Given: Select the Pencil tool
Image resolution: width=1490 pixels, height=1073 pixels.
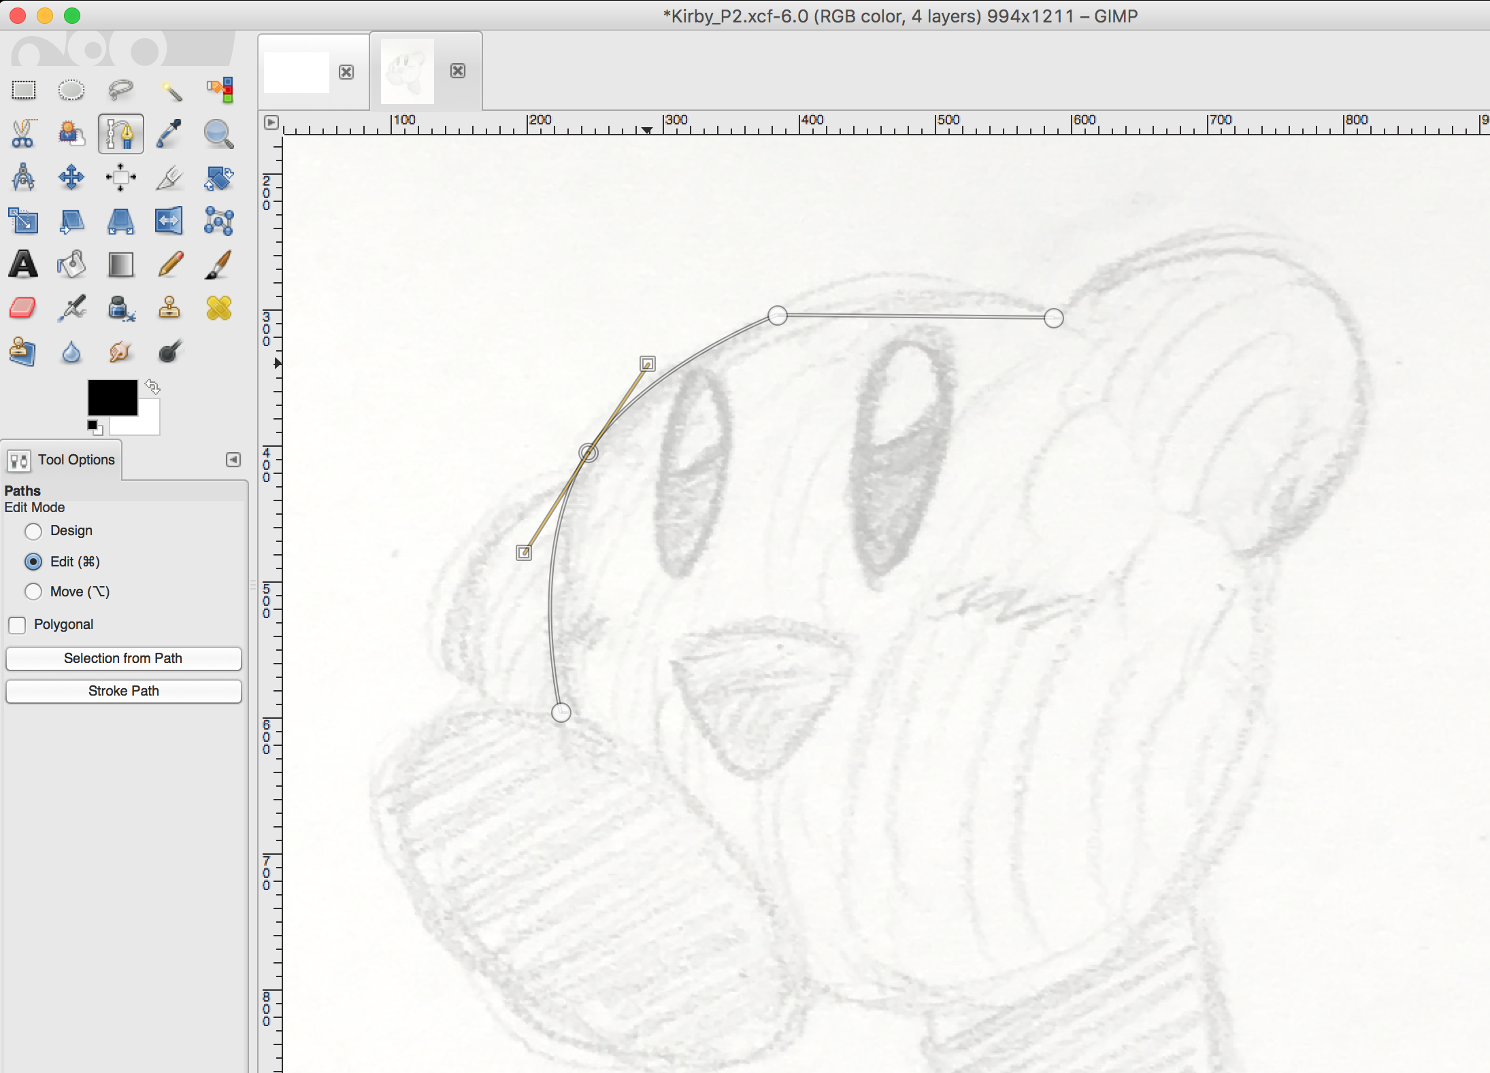Looking at the screenshot, I should coord(169,265).
